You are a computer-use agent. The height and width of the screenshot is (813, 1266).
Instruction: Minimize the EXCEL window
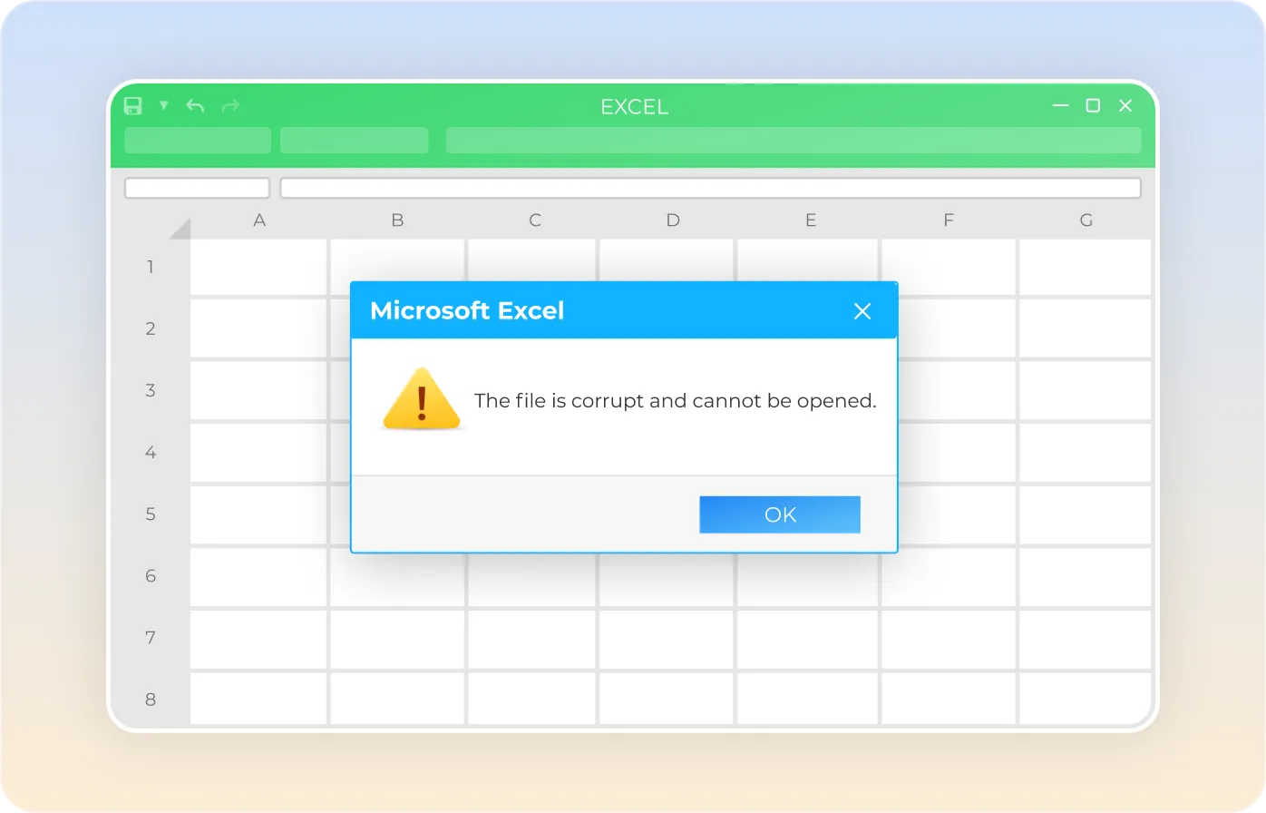(1060, 105)
